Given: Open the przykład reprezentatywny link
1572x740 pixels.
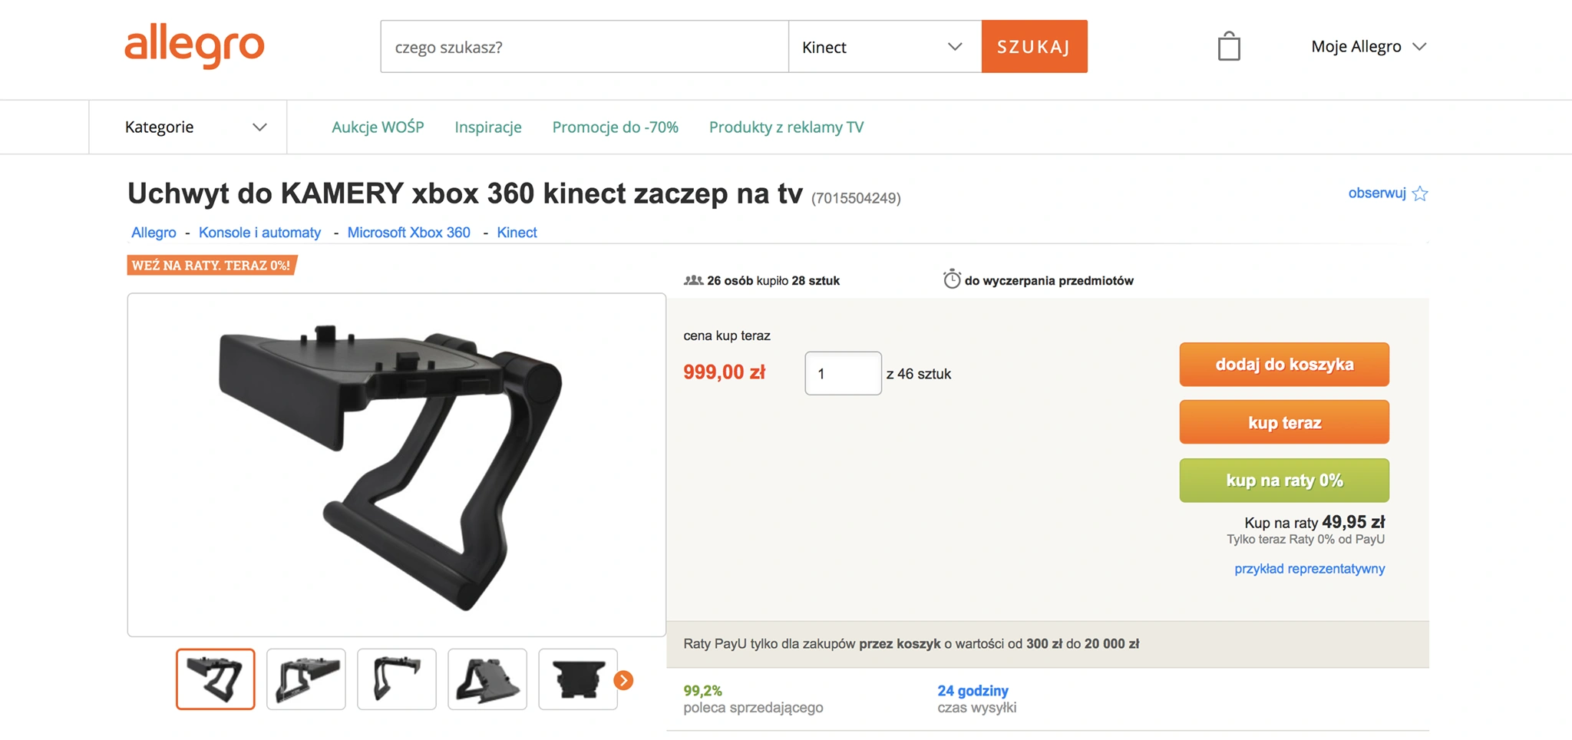Looking at the screenshot, I should coord(1309,569).
